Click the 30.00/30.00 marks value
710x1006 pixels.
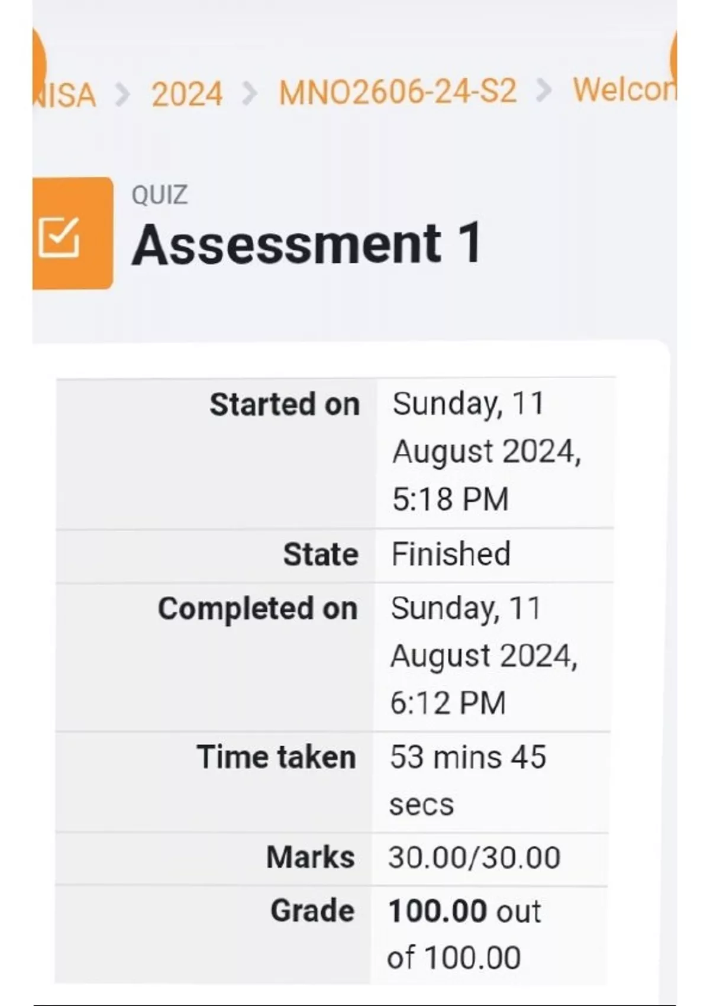(474, 857)
